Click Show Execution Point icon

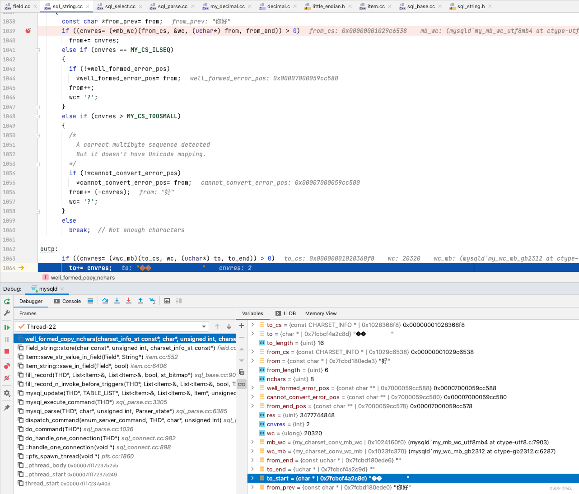tap(90, 301)
